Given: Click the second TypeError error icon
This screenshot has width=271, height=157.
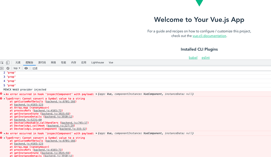Looking at the screenshot, I should coord(1,138).
